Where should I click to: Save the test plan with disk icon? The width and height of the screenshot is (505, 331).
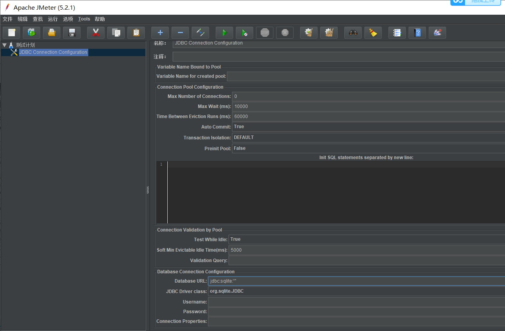pos(72,33)
